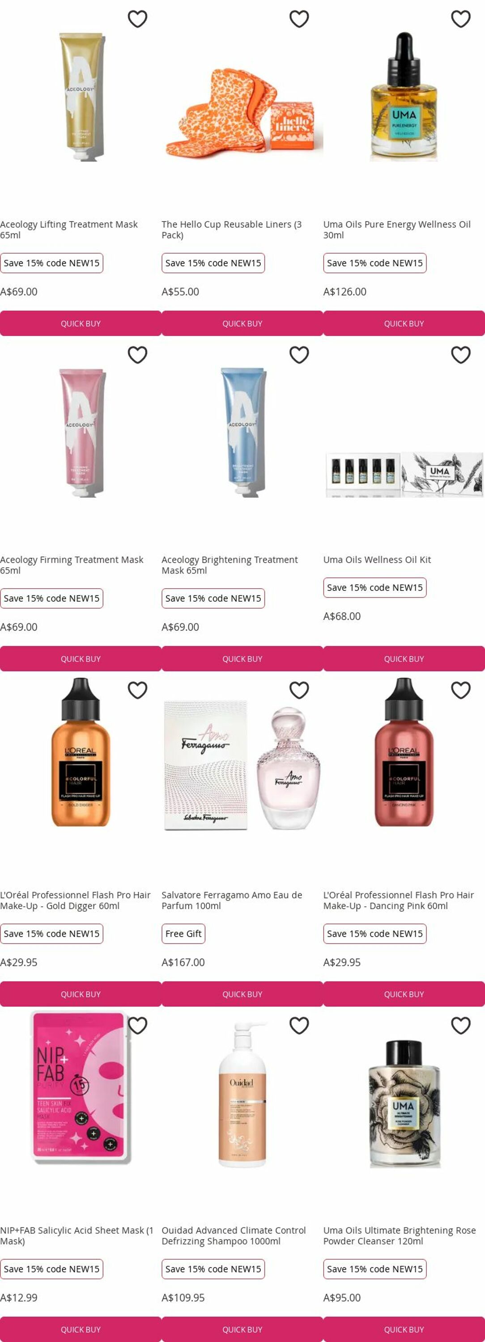The height and width of the screenshot is (1342, 485).
Task: Add Aceology Lifting Treatment Mask to wishlist
Action: [x=137, y=19]
